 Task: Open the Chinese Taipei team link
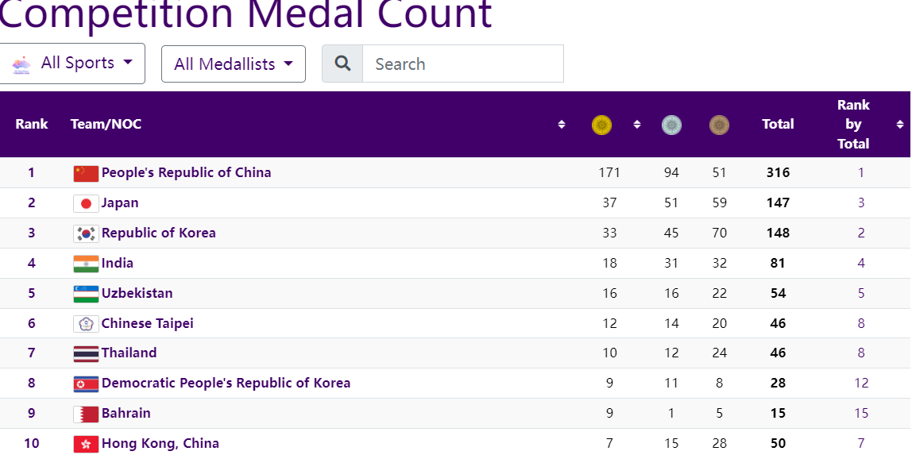tap(148, 323)
